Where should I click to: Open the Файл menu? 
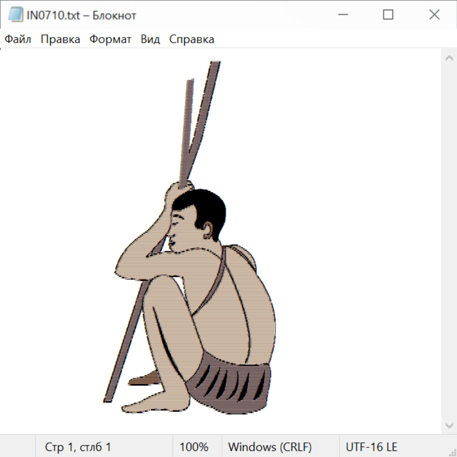point(18,39)
